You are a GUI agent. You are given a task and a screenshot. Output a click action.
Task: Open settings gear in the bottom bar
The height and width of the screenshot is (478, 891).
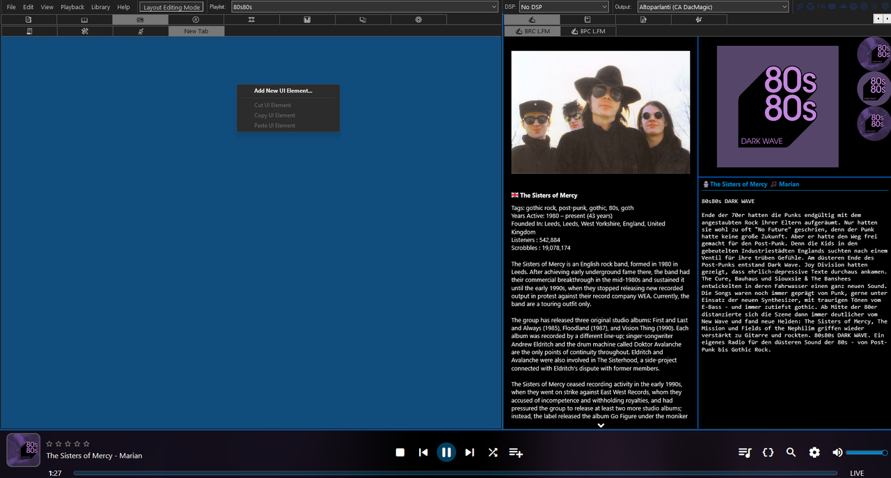pyautogui.click(x=814, y=452)
